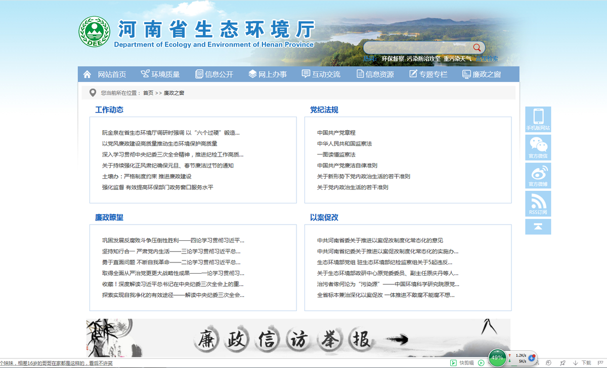Open article 勇于直面问题 不断自我革命
Viewport: 607px width, 368px height.
click(171, 262)
